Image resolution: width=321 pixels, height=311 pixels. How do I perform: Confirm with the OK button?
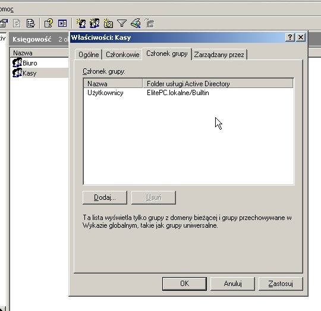pyautogui.click(x=184, y=284)
